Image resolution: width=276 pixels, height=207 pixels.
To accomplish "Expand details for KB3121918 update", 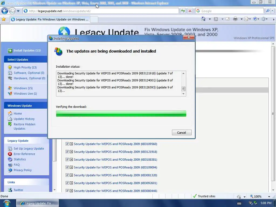I will [x=71, y=151].
